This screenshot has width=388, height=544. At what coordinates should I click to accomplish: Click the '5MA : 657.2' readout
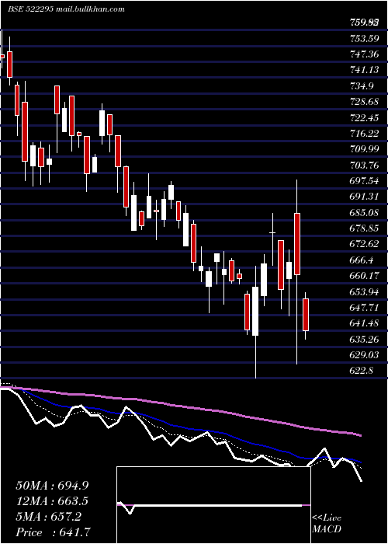tap(49, 517)
